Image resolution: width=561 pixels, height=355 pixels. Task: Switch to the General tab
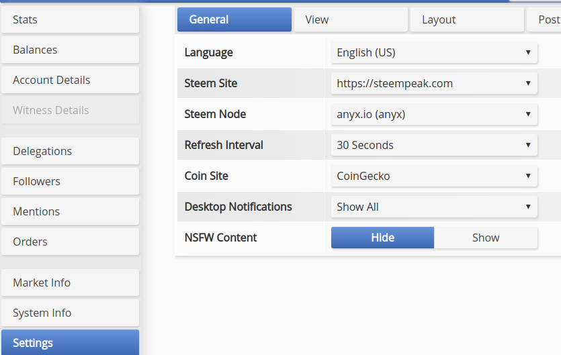pos(234,19)
